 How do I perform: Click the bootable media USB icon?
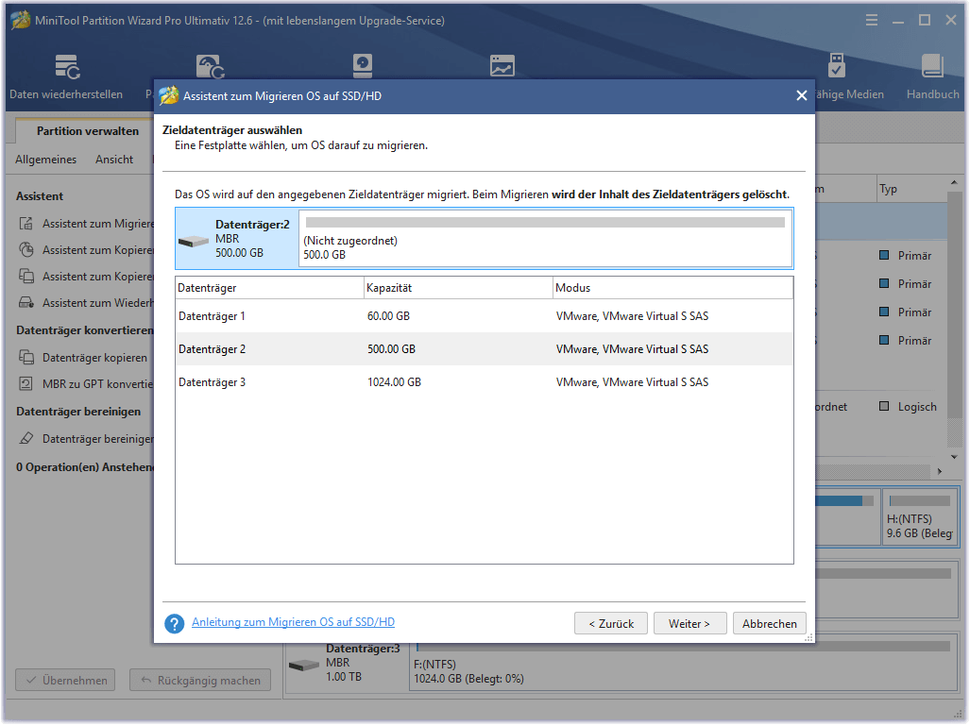click(837, 66)
